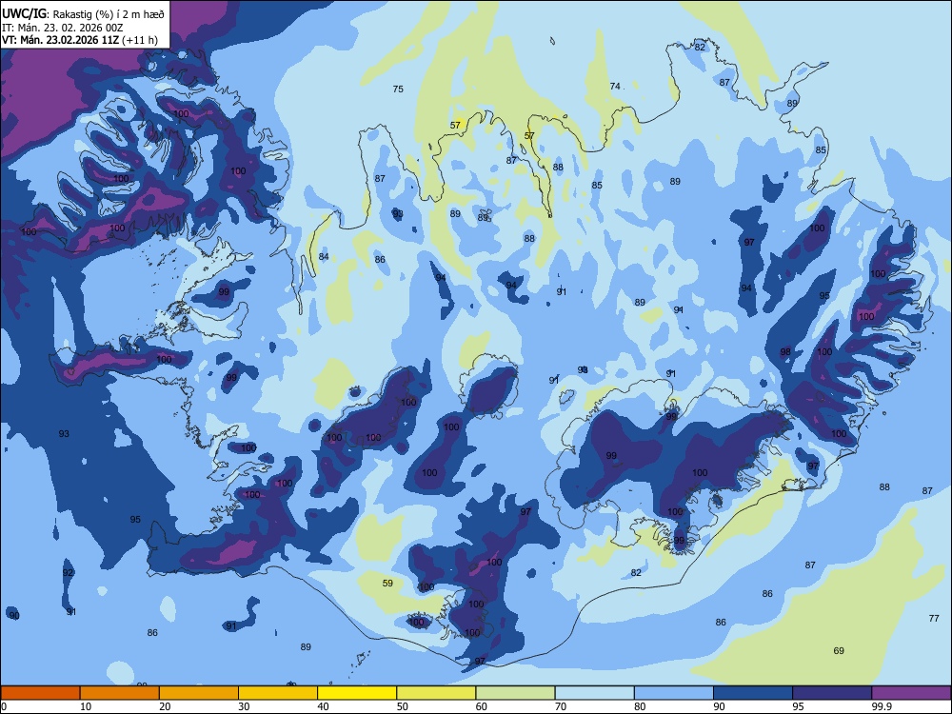Click the humidity value 69 over the sea
The height and width of the screenshot is (714, 952).
tap(839, 650)
